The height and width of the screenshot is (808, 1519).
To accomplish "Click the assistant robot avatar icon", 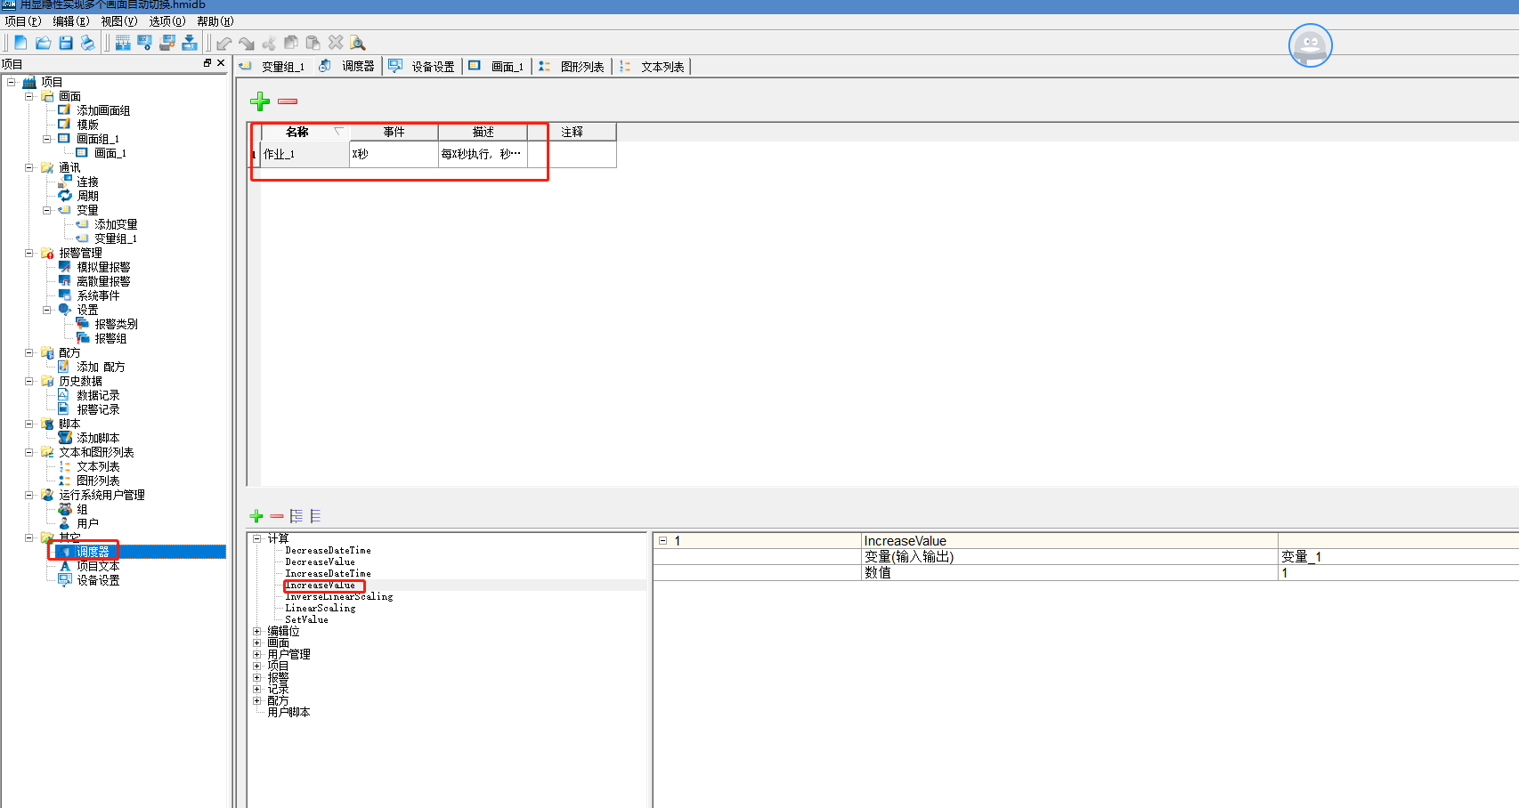I will pyautogui.click(x=1311, y=45).
